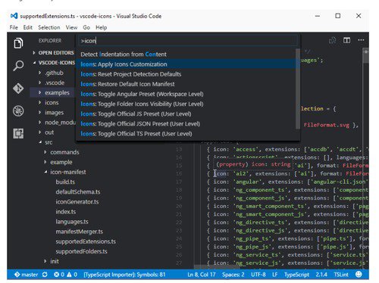This screenshot has height=283, width=379.
Task: Open the Debug view icon
Action: 18,110
